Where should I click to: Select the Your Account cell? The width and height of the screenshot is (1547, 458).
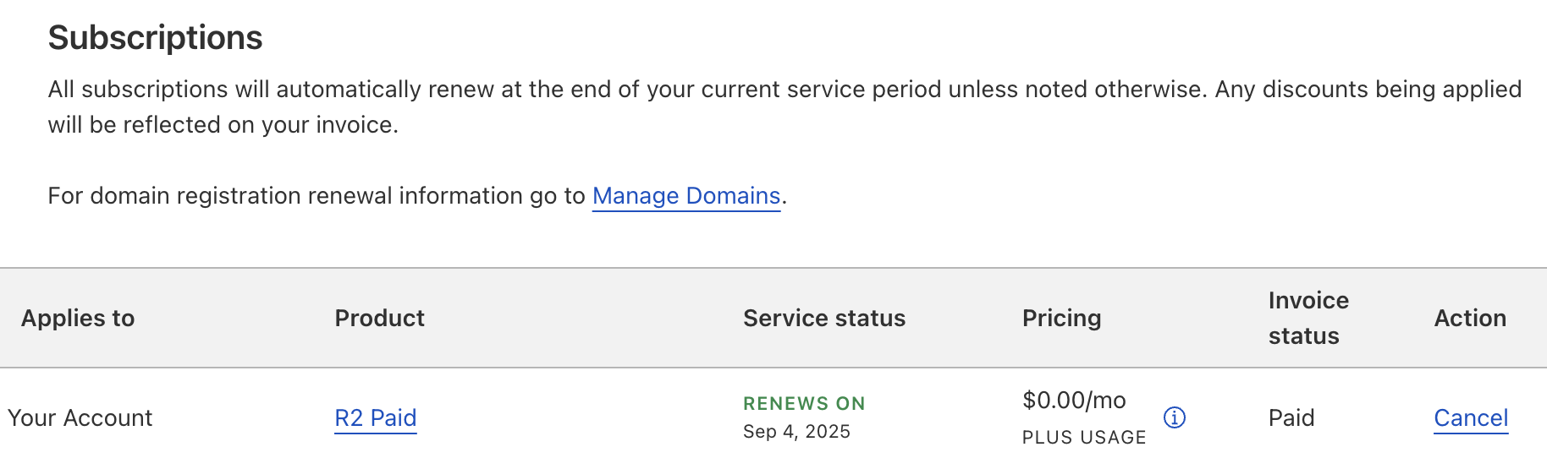click(x=80, y=418)
